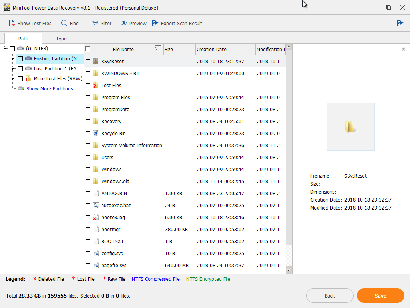Click the 640.00 MB size cell

click(x=177, y=265)
